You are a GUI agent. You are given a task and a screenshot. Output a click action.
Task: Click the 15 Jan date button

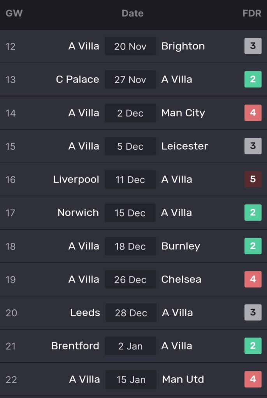pos(131,379)
